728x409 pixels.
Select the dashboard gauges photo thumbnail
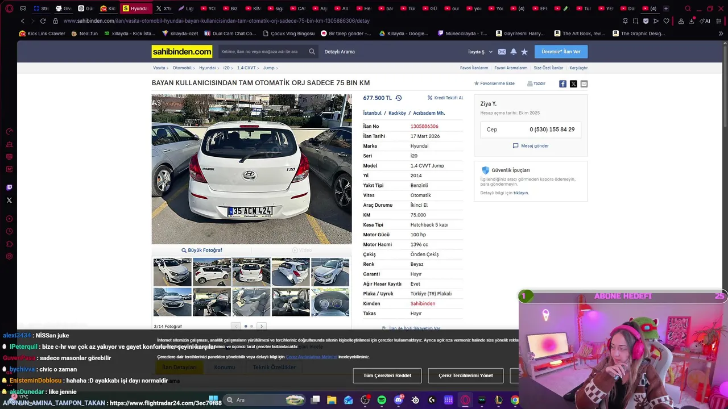(330, 302)
